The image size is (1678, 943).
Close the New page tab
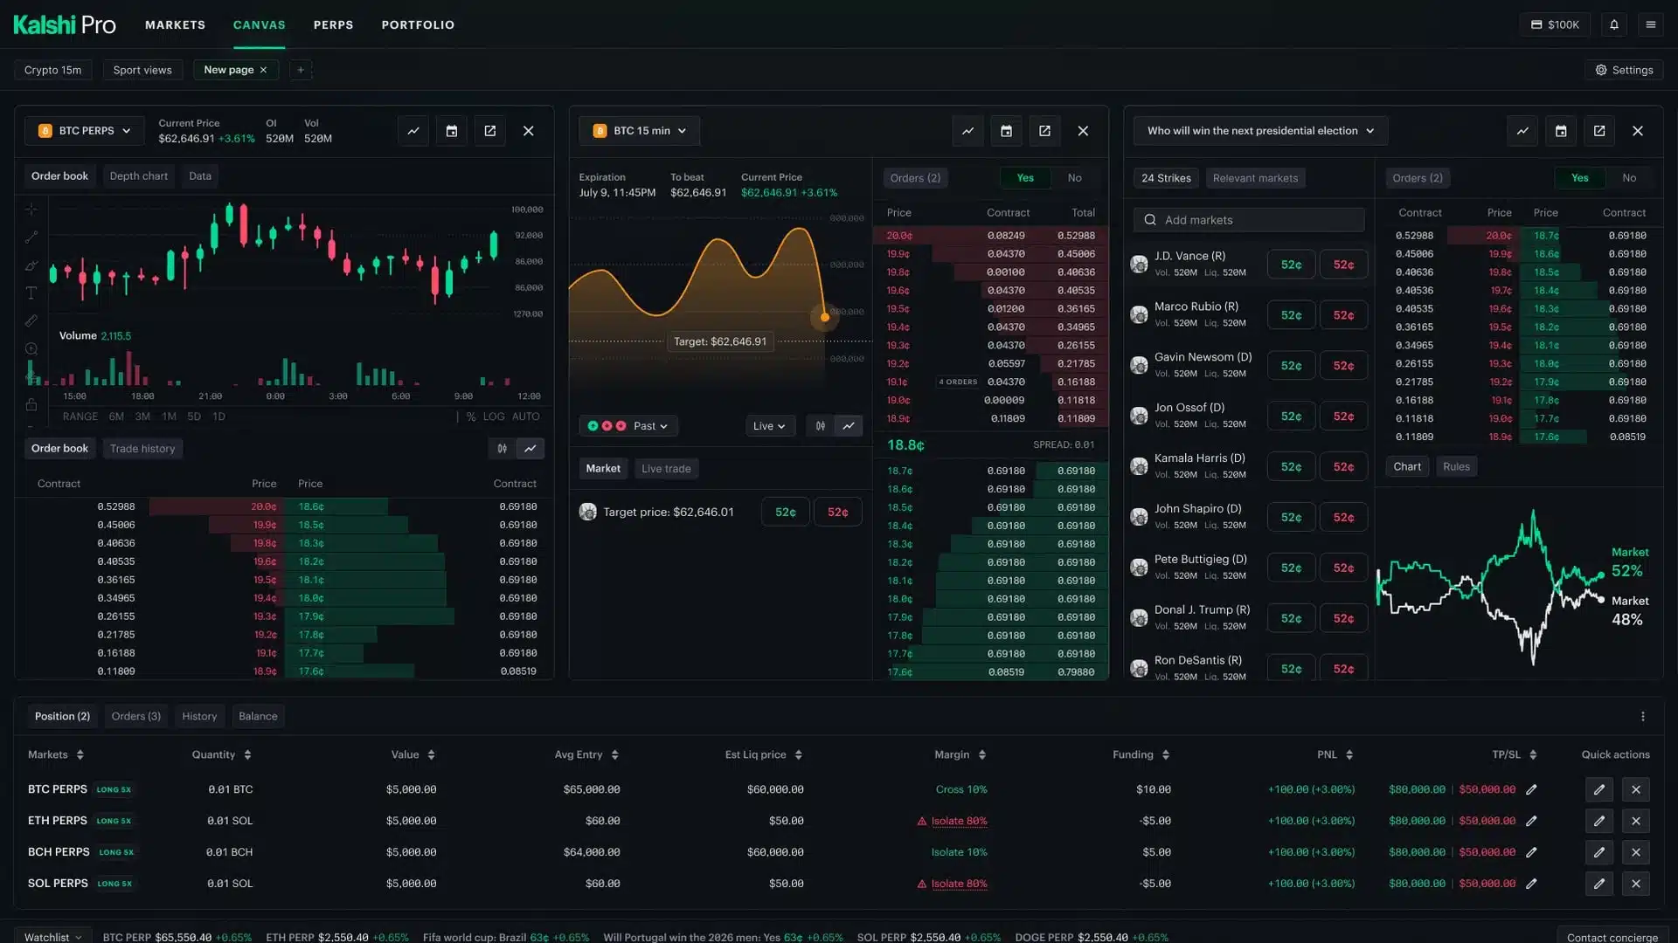(x=263, y=70)
